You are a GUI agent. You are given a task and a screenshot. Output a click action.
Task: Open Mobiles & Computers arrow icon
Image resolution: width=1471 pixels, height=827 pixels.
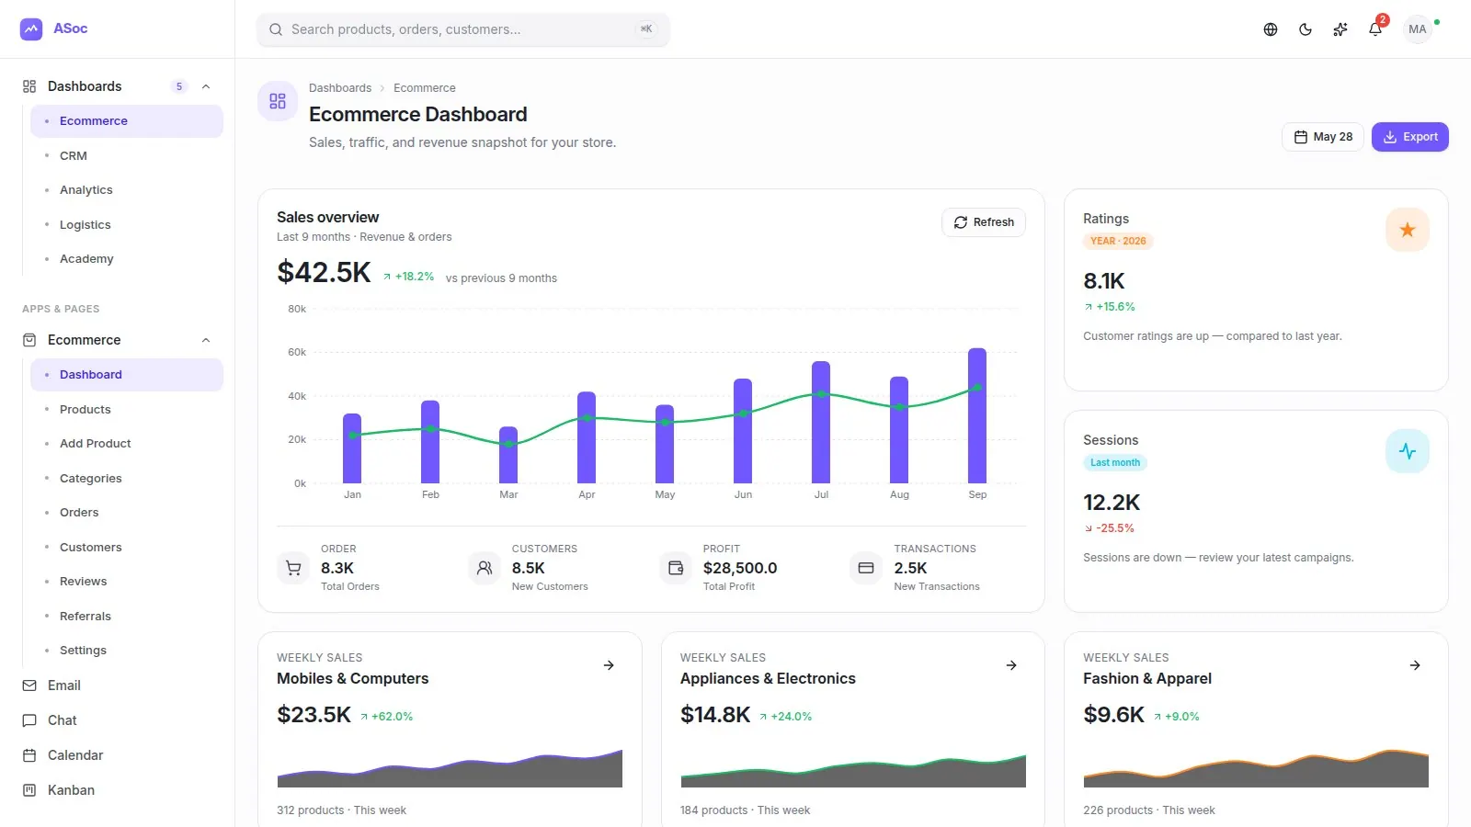[x=609, y=665]
